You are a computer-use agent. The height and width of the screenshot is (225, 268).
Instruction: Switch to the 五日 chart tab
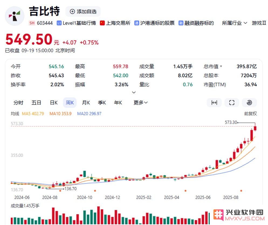tap(36, 103)
